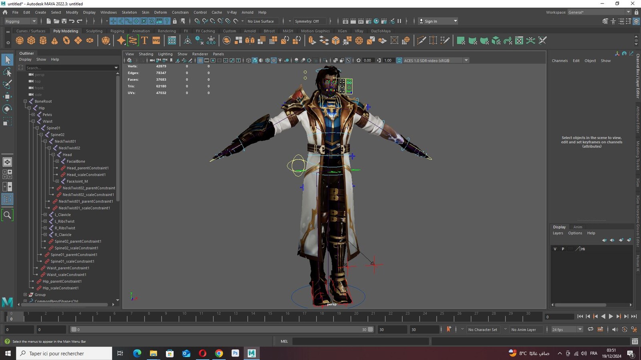Open the 24 fps dropdown
The width and height of the screenshot is (641, 360).
pos(566,330)
